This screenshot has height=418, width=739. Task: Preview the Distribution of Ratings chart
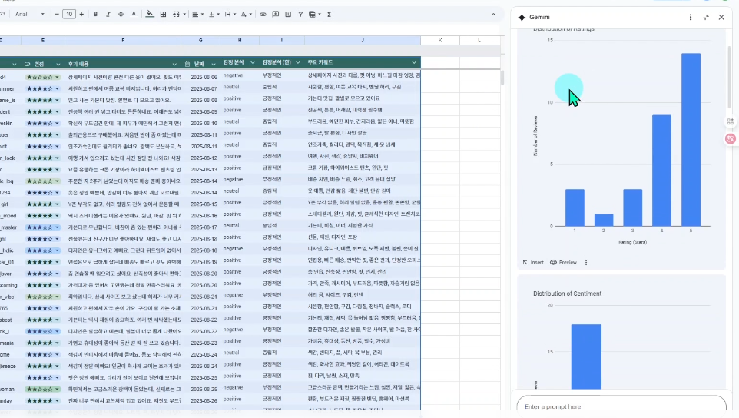(563, 263)
